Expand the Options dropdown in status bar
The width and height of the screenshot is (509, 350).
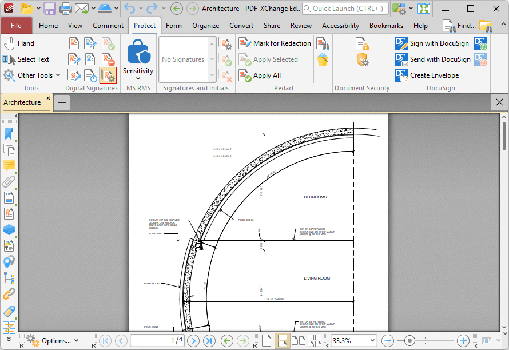[x=53, y=341]
